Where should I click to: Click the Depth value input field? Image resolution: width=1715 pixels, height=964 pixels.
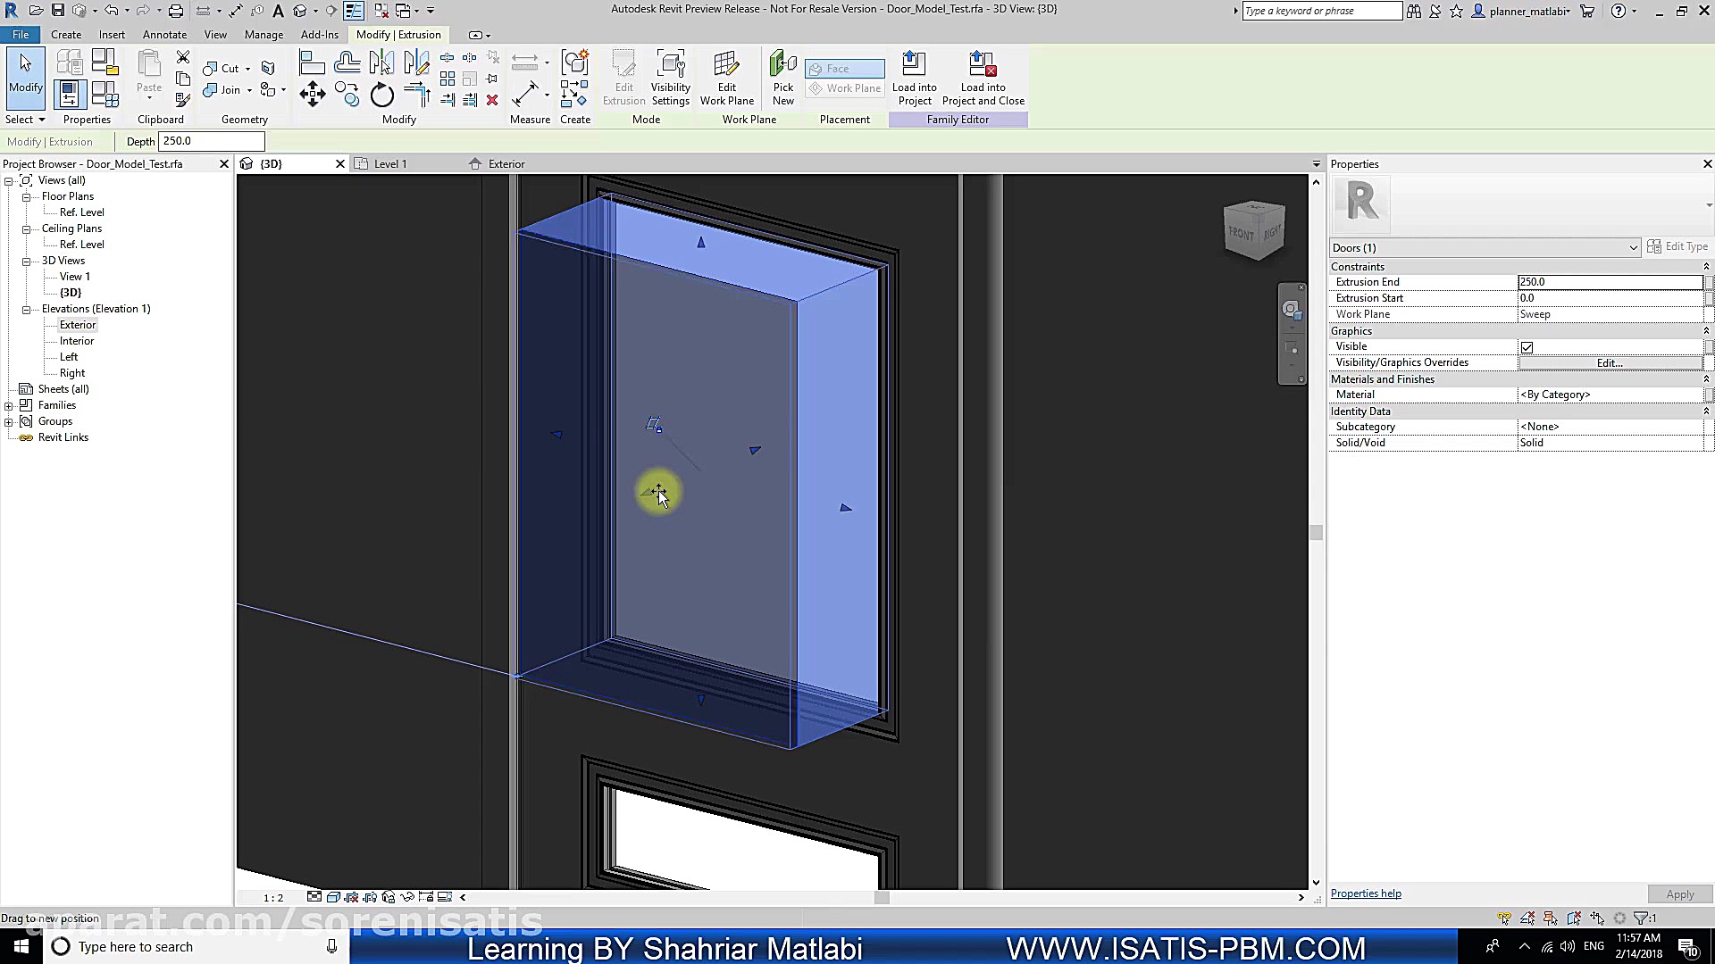[x=211, y=141]
